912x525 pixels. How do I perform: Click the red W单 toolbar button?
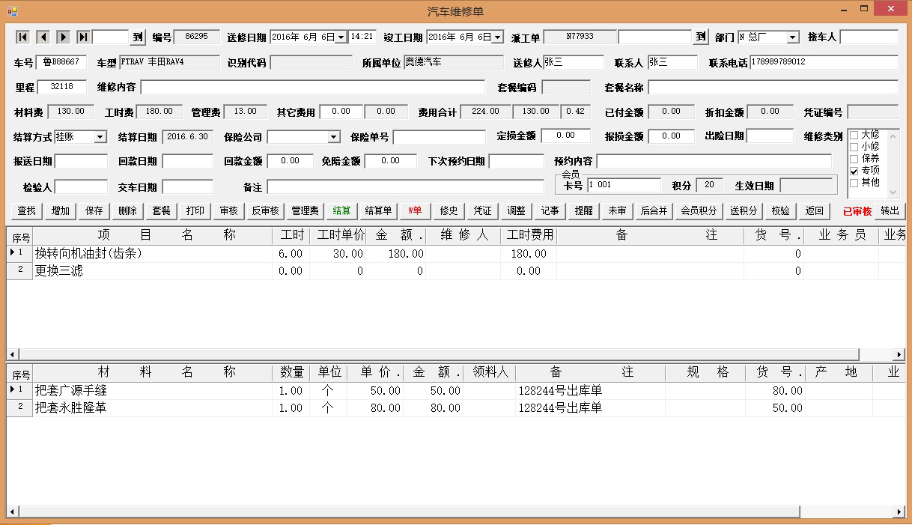(x=415, y=210)
